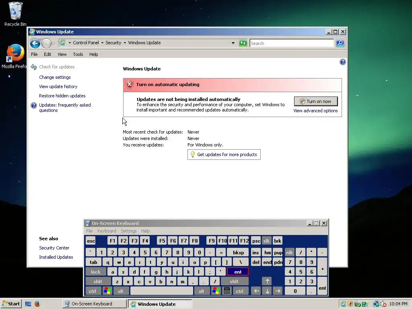Click the left Windows logo key
412x309 pixels.
[x=107, y=291]
